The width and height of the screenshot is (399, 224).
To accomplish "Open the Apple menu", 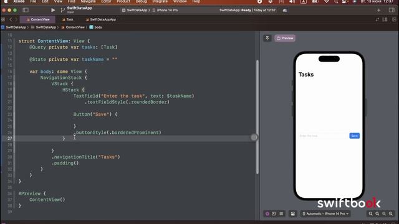I will click(6, 1).
